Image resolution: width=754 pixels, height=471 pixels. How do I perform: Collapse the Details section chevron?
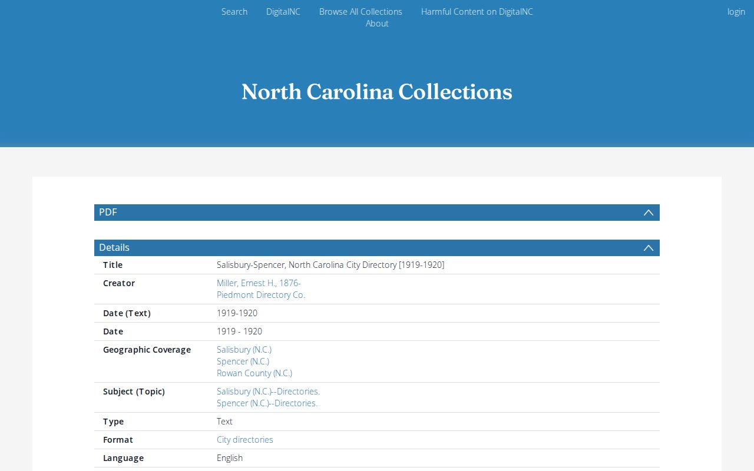point(649,248)
